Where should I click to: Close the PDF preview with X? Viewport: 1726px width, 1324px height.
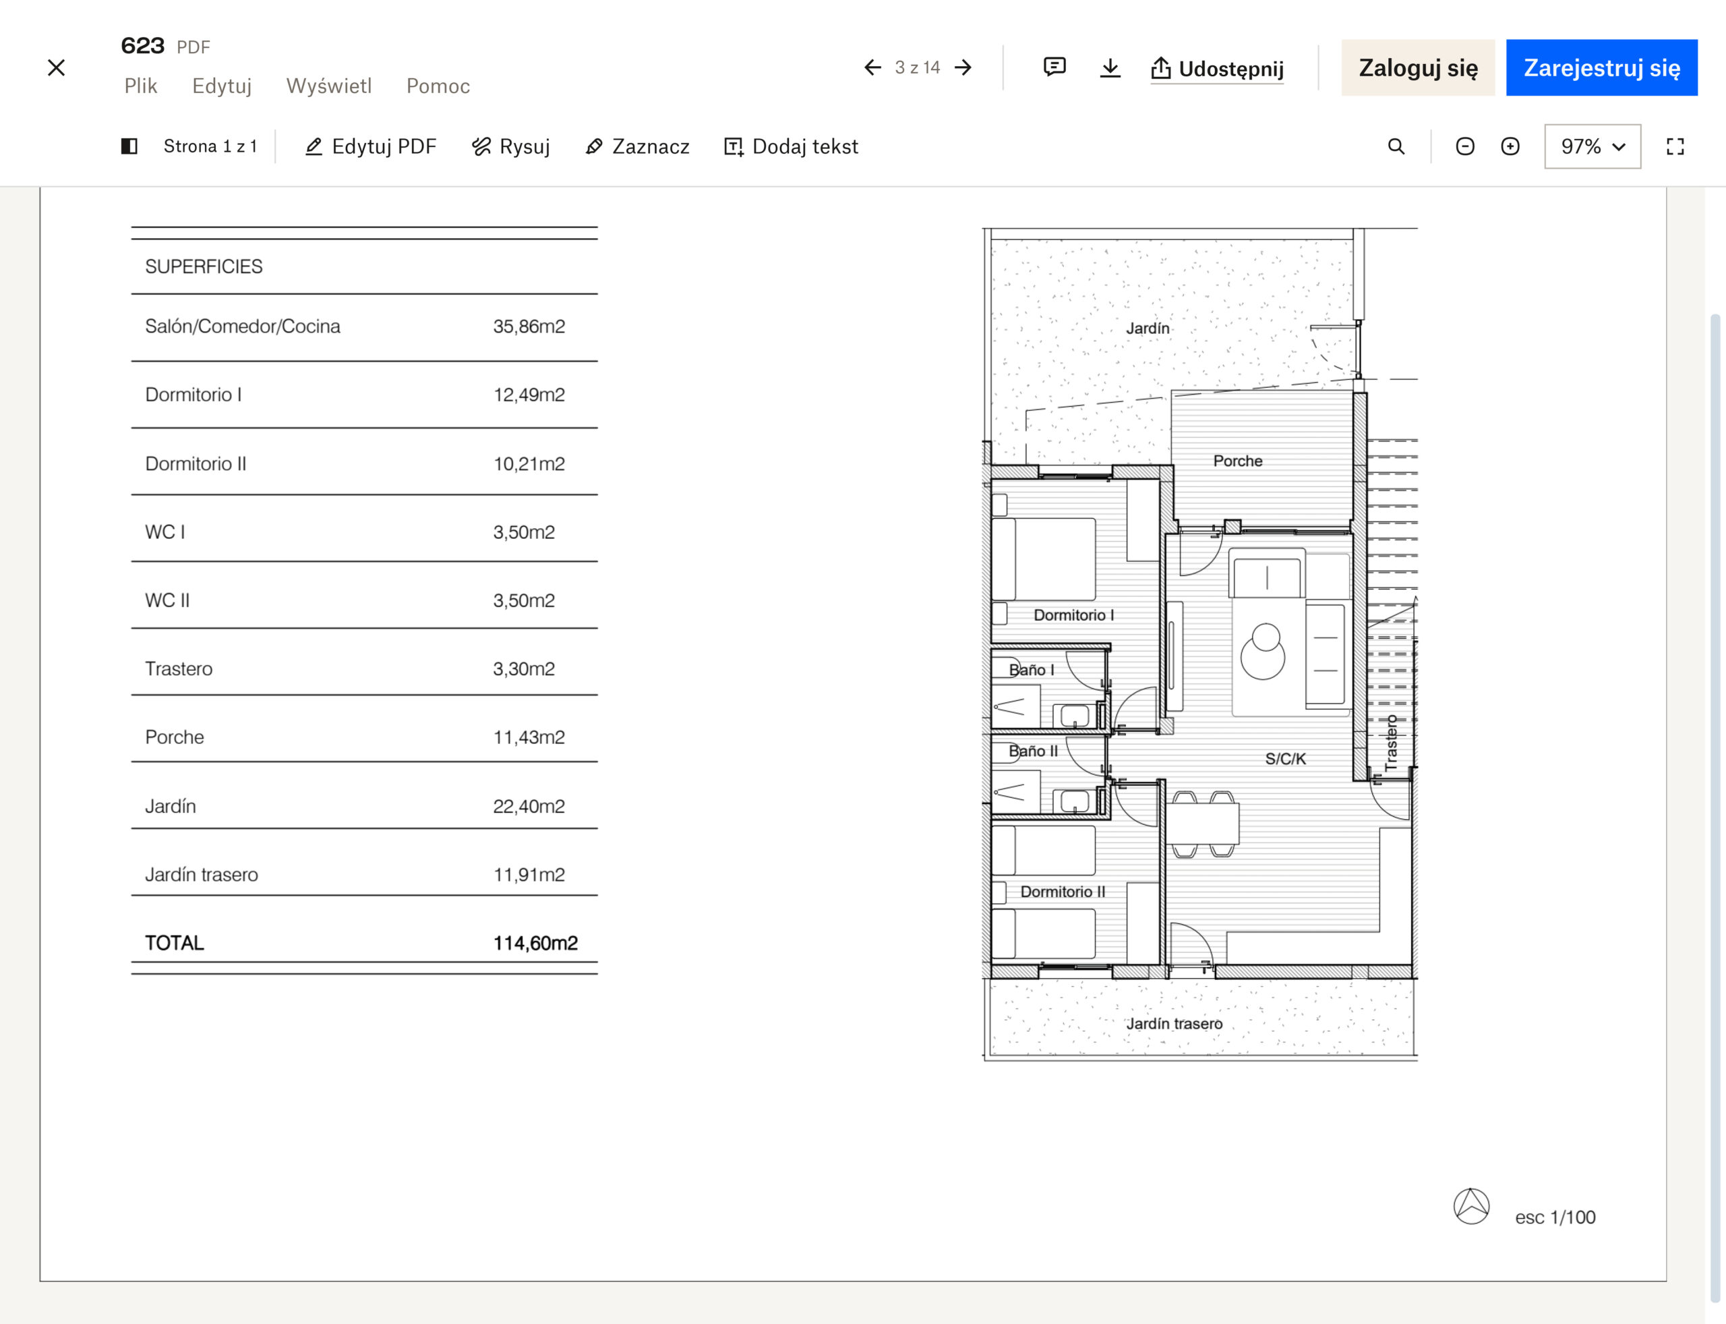tap(56, 67)
